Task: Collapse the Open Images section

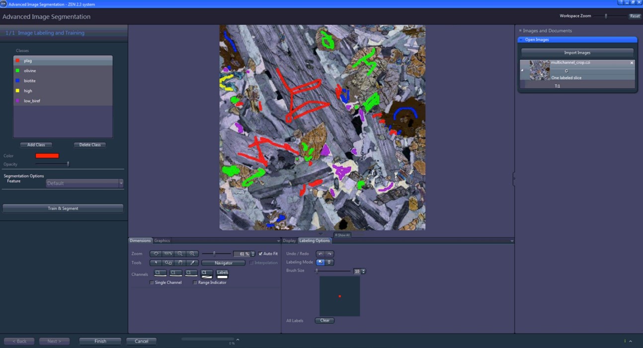Action: (521, 39)
